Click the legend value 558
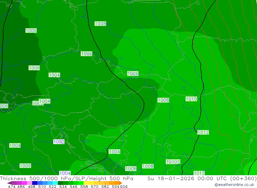The image size is (257, 188). (x=84, y=186)
